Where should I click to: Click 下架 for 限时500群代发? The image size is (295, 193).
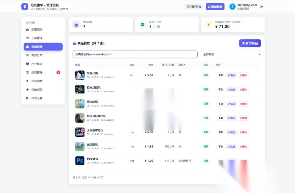coord(221,118)
